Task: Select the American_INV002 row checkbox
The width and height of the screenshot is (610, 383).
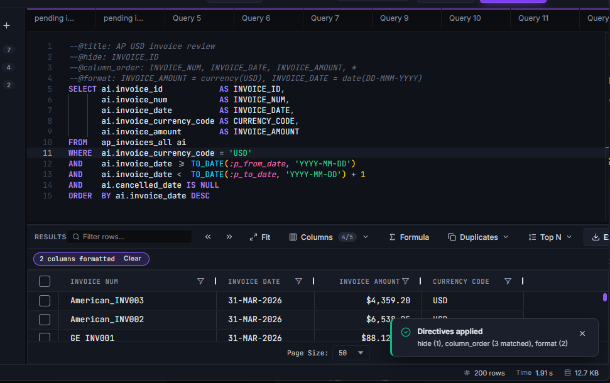Action: (x=45, y=320)
